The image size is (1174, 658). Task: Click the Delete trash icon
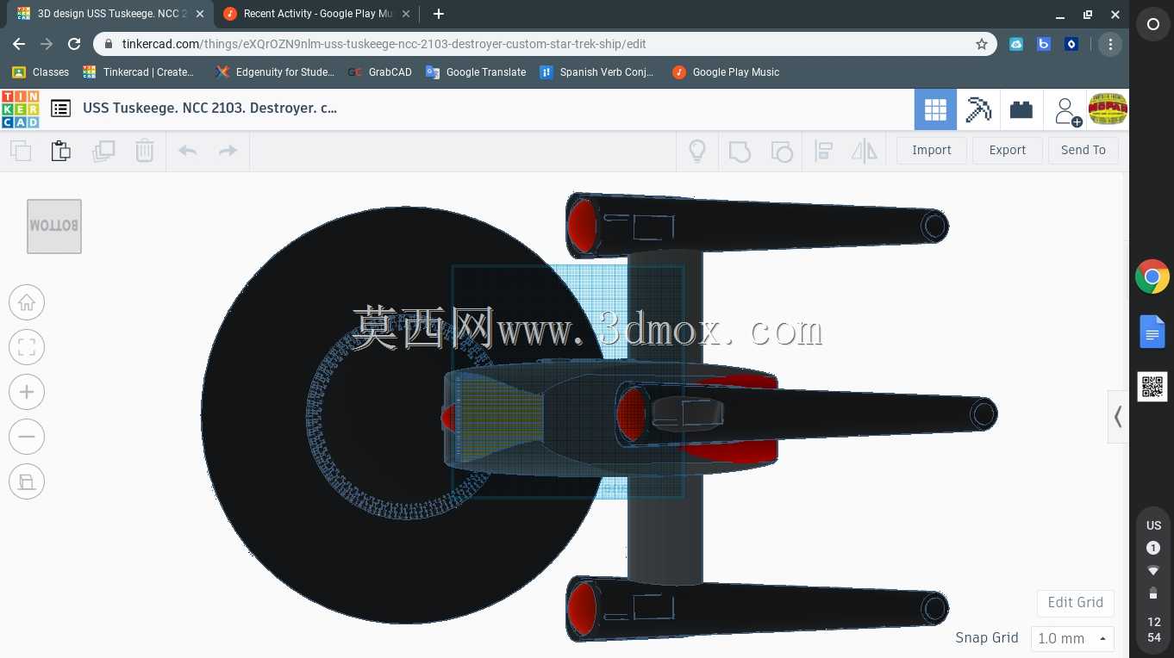(x=144, y=151)
